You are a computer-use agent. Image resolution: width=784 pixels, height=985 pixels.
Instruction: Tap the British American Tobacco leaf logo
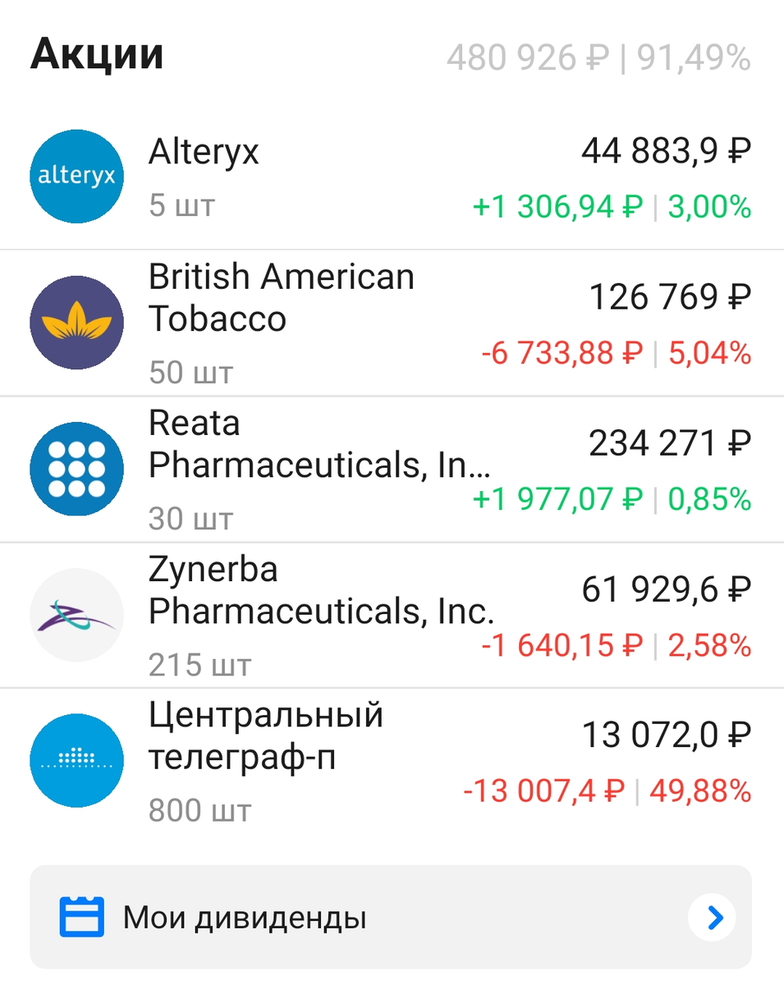(x=76, y=323)
